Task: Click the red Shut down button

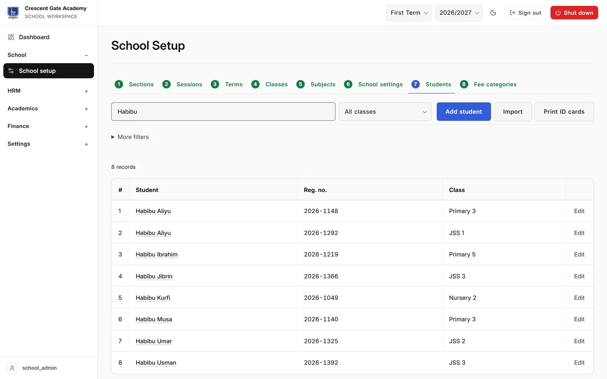Action: 574,13
